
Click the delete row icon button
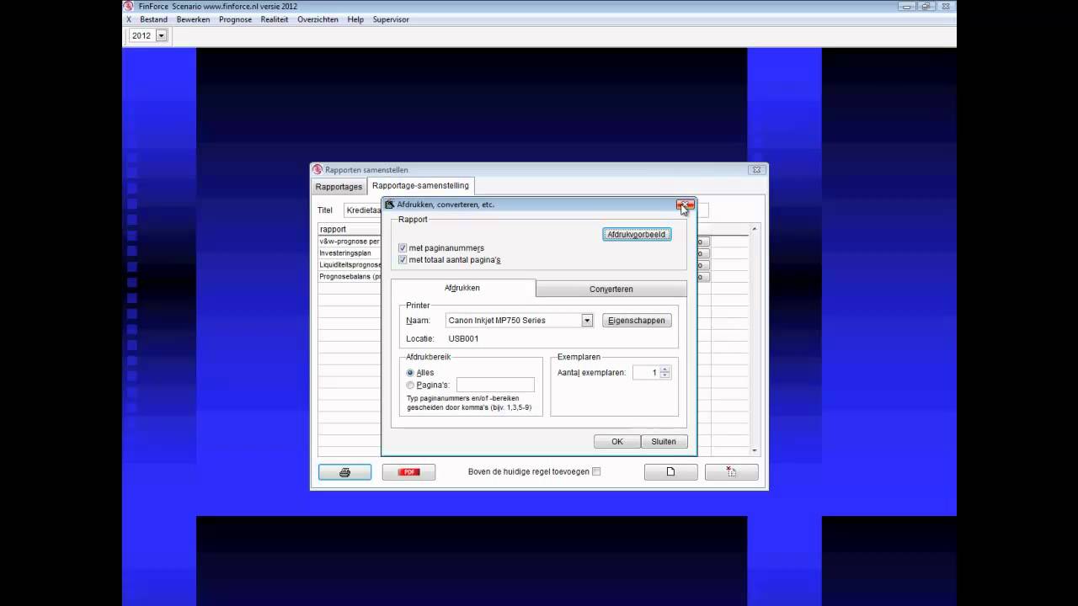731,472
